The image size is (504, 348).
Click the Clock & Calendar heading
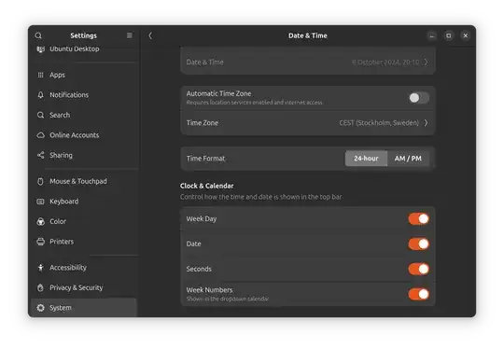(x=206, y=186)
